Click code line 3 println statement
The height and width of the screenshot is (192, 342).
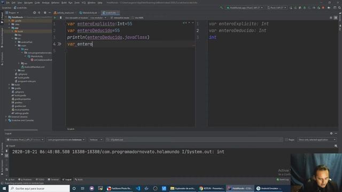108,37
